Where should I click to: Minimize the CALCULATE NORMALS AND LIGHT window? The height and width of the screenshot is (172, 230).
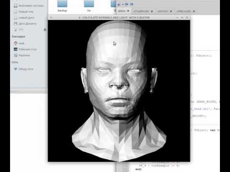[177, 17]
